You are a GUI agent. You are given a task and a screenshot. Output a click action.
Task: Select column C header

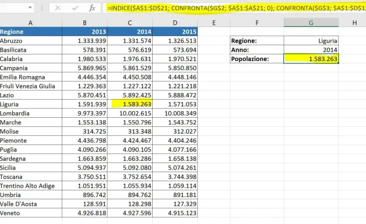click(130, 22)
